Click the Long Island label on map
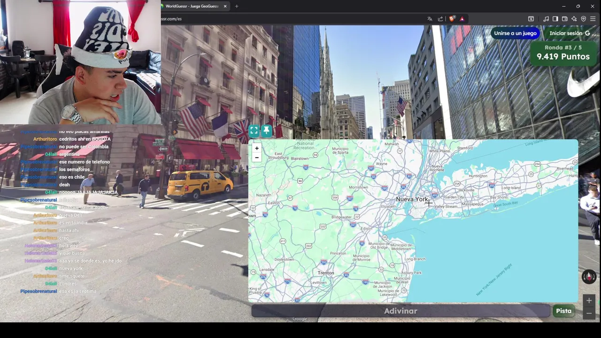 tap(511, 188)
